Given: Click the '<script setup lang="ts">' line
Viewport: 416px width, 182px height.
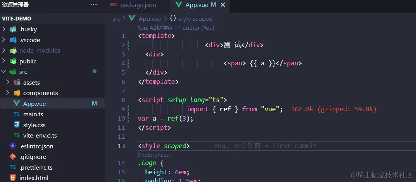Looking at the screenshot, I should 183,100.
